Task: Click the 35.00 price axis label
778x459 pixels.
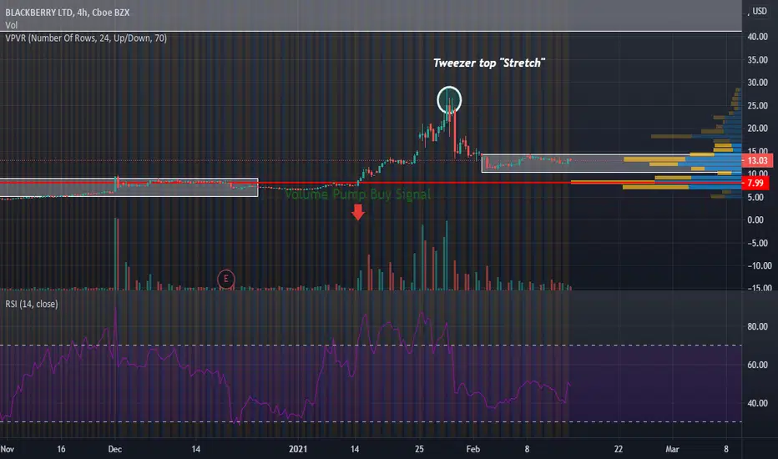Action: tap(758, 59)
